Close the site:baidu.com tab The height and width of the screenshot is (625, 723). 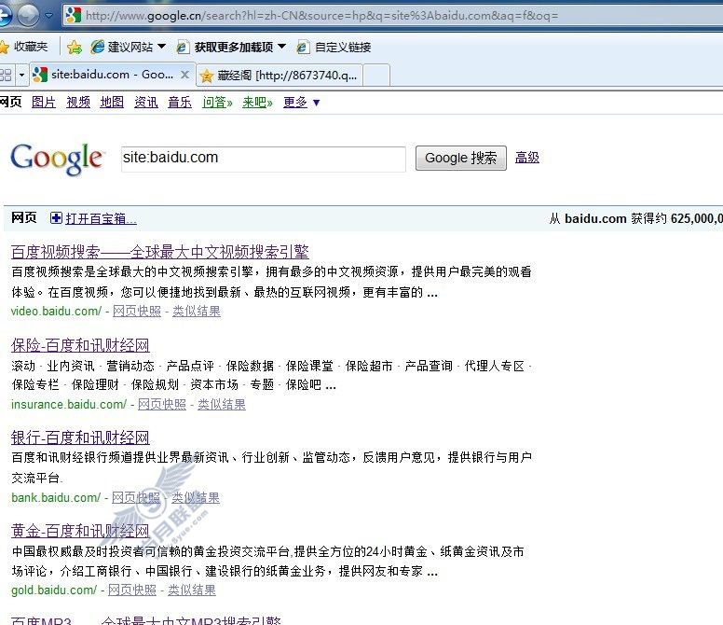[184, 75]
